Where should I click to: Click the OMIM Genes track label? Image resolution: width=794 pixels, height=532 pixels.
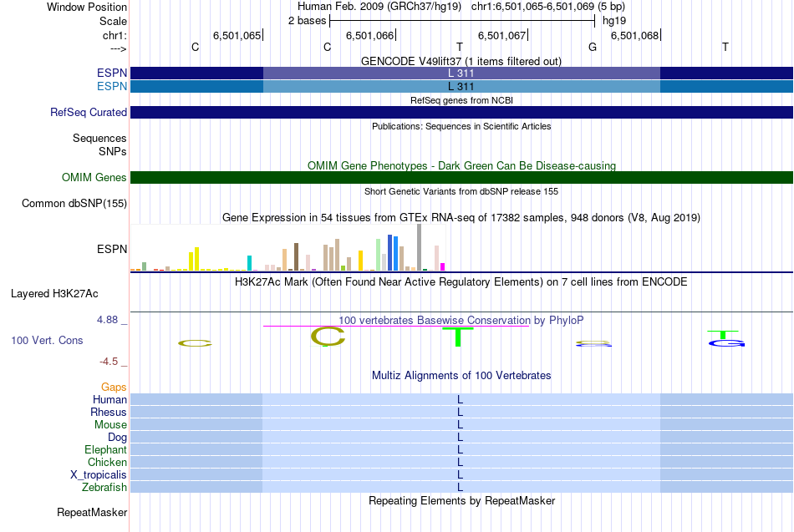[94, 177]
